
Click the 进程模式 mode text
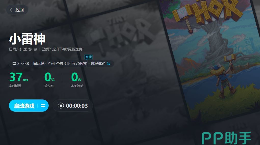(x=98, y=64)
